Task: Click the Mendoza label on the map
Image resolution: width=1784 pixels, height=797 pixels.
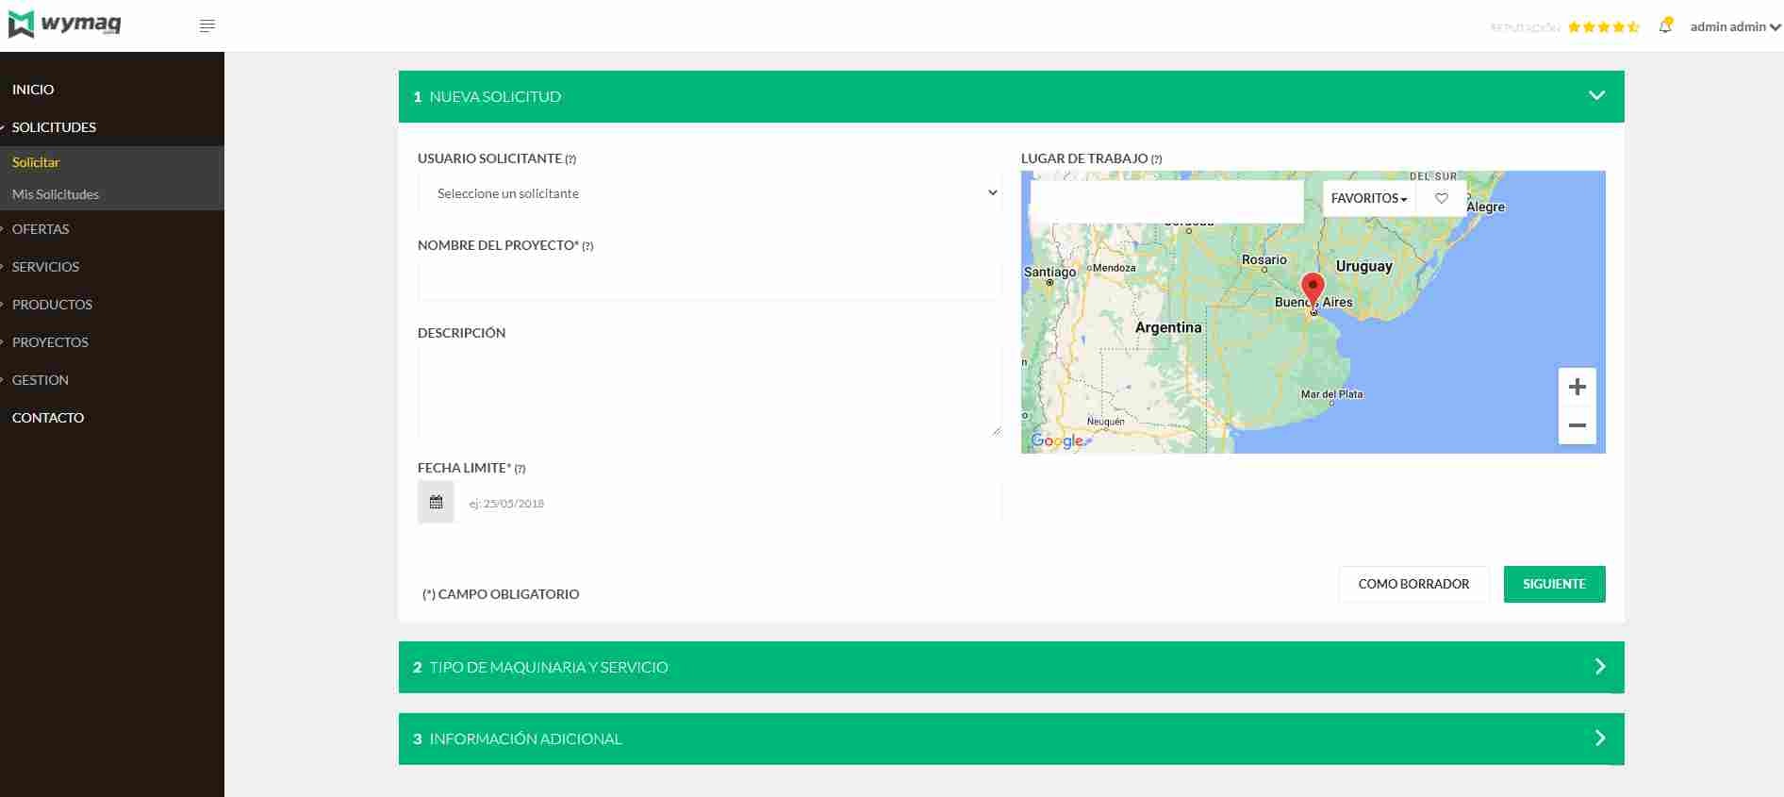Action: click(x=1114, y=268)
